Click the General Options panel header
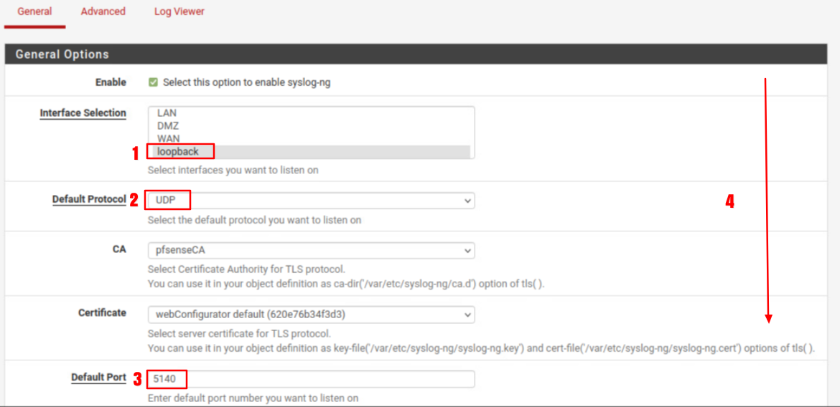The width and height of the screenshot is (840, 407). (x=62, y=54)
